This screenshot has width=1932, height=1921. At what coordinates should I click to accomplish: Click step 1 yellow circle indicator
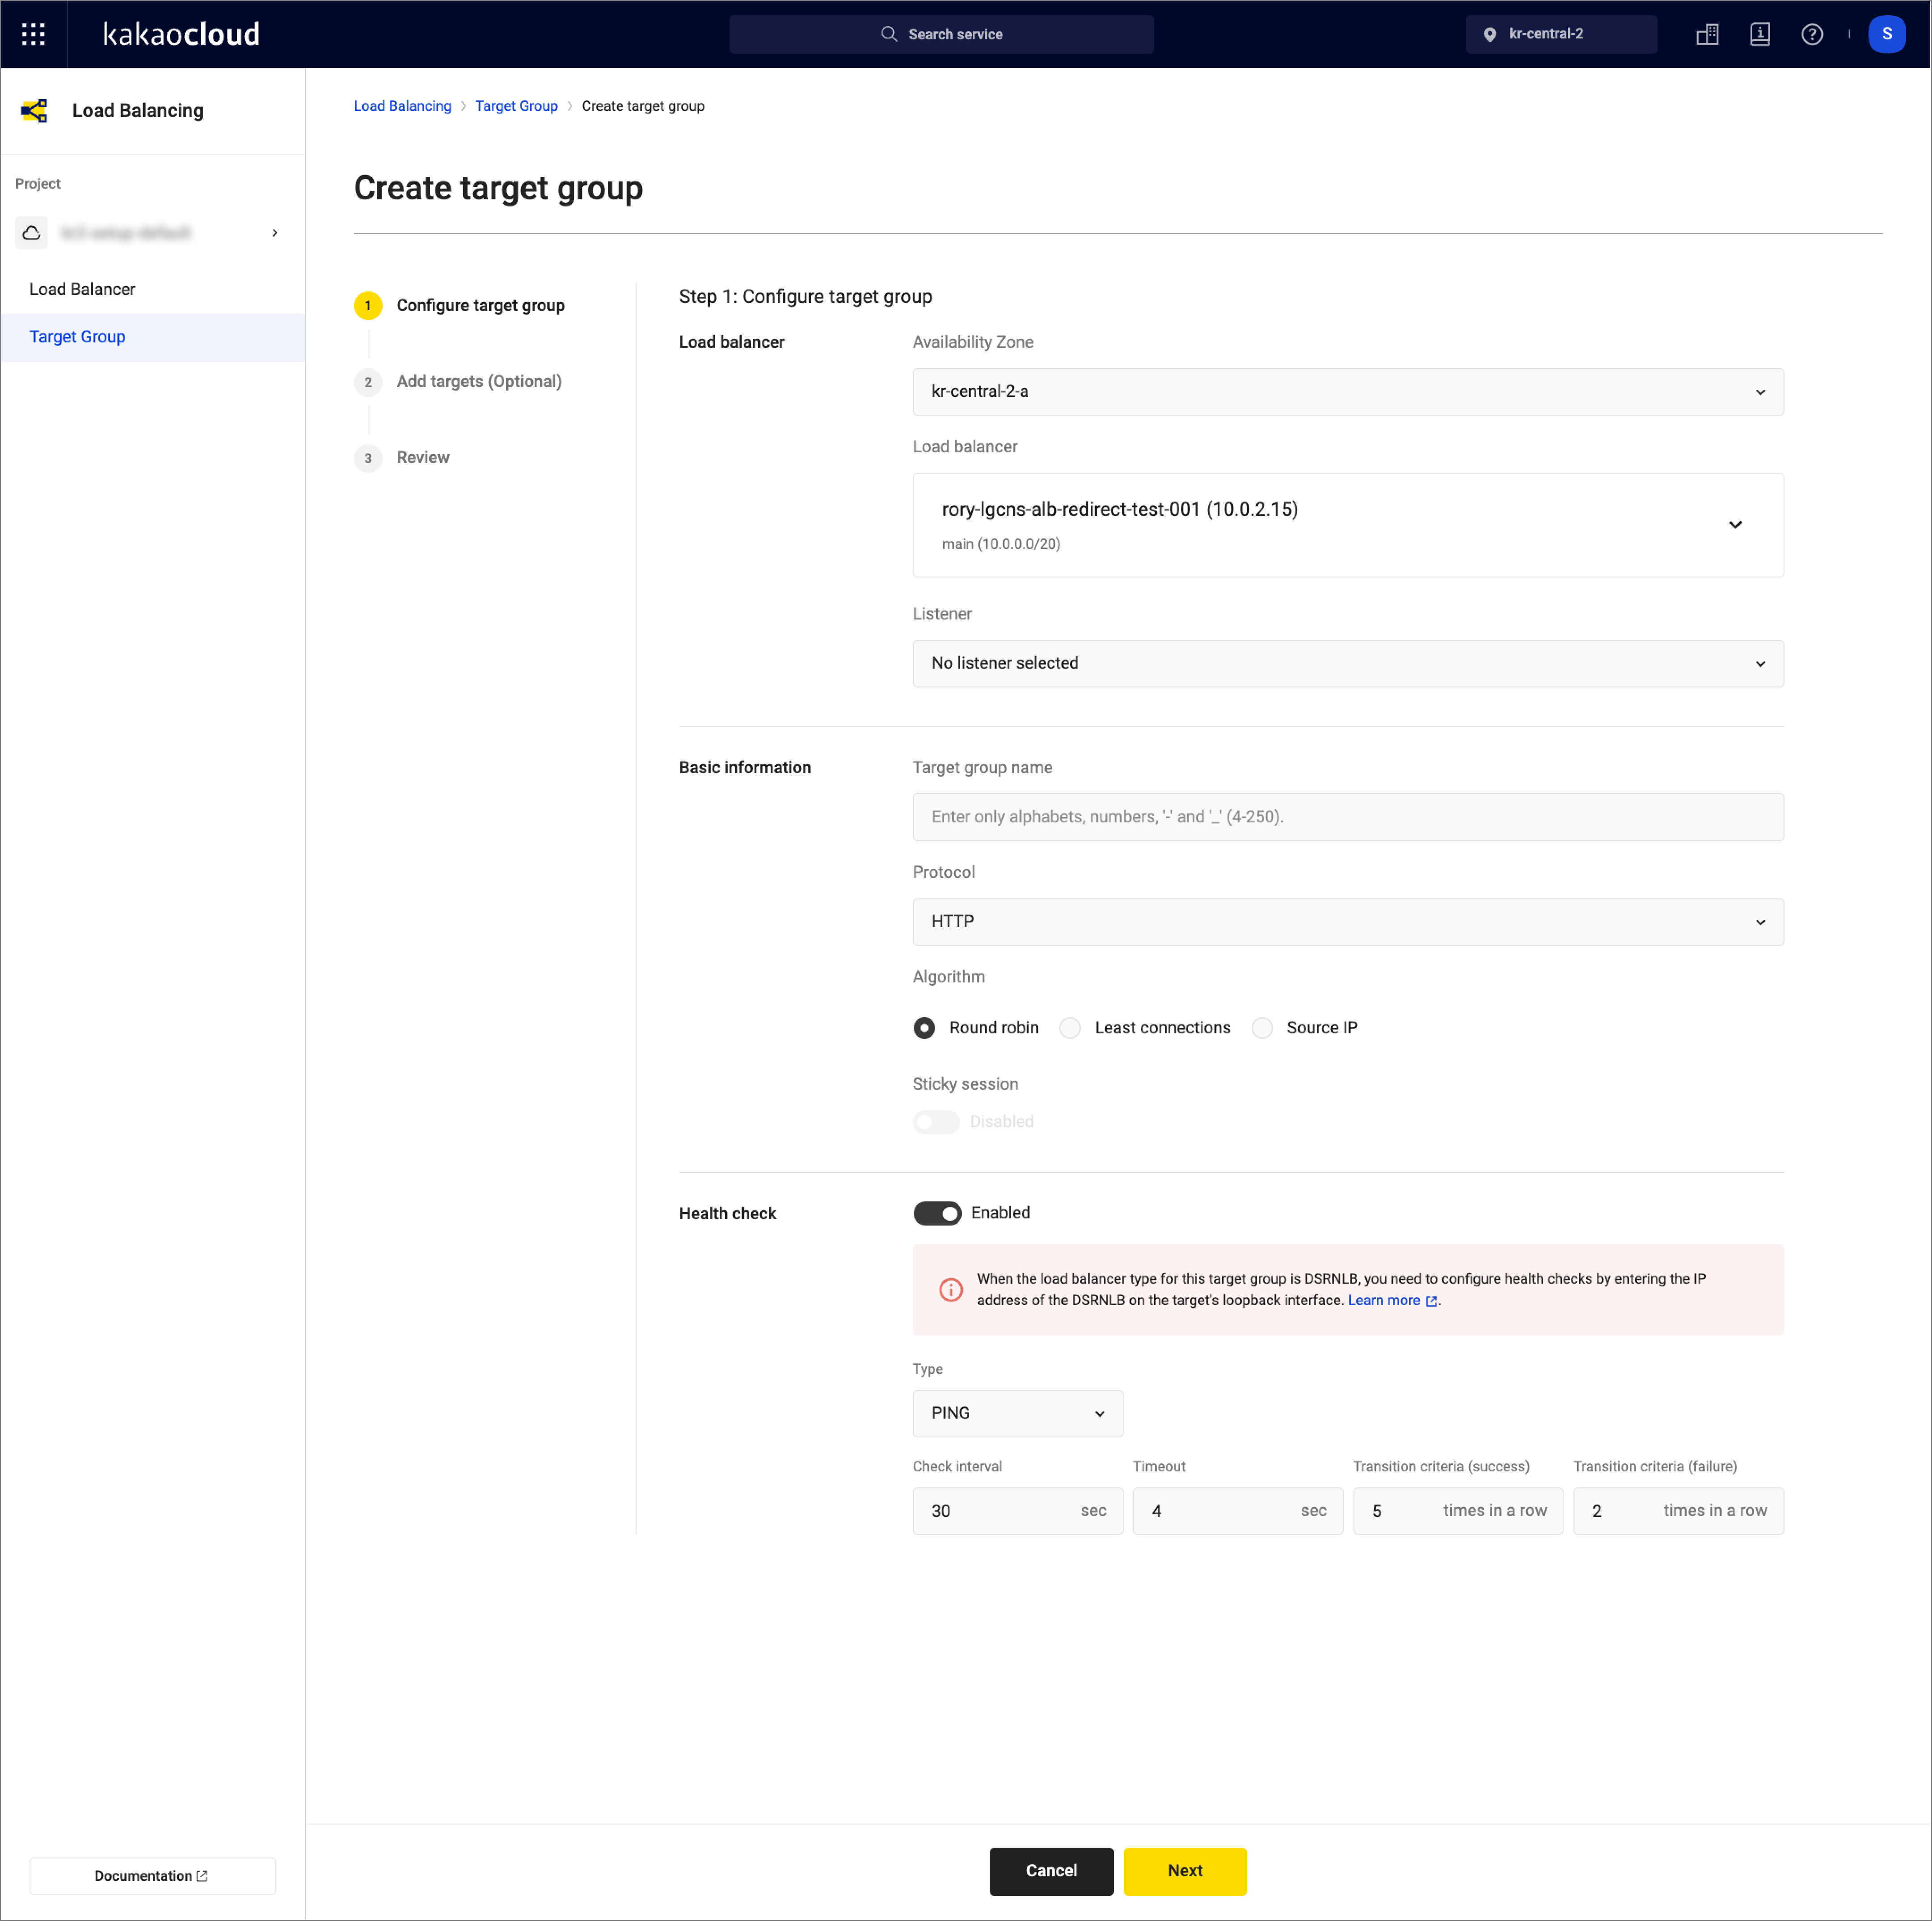tap(368, 306)
